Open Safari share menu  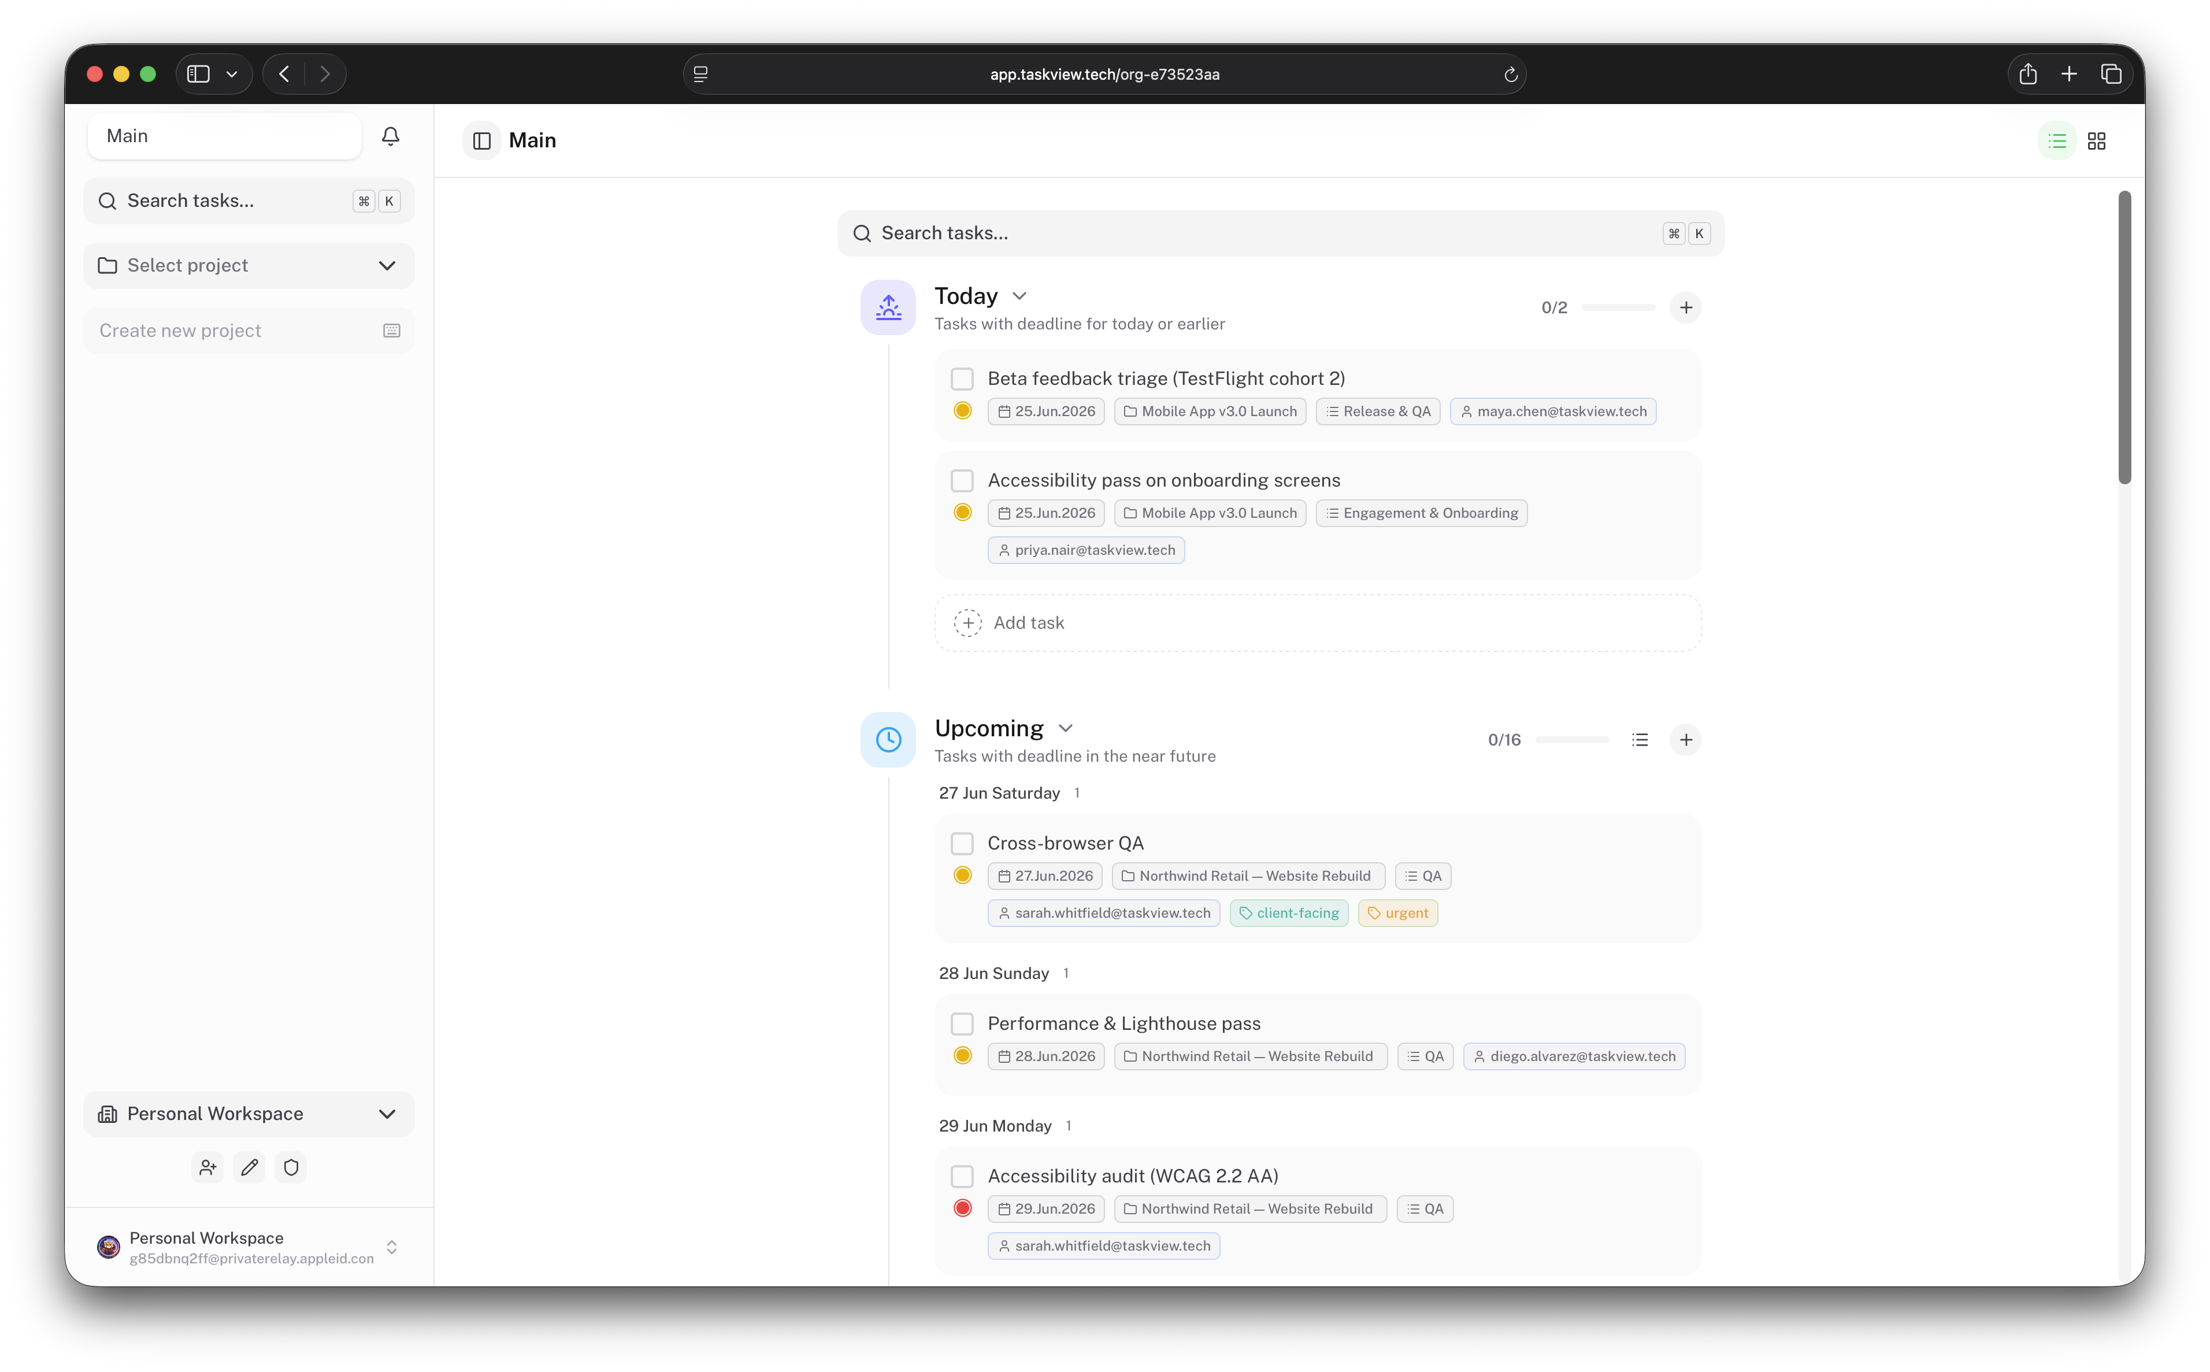(x=2027, y=73)
